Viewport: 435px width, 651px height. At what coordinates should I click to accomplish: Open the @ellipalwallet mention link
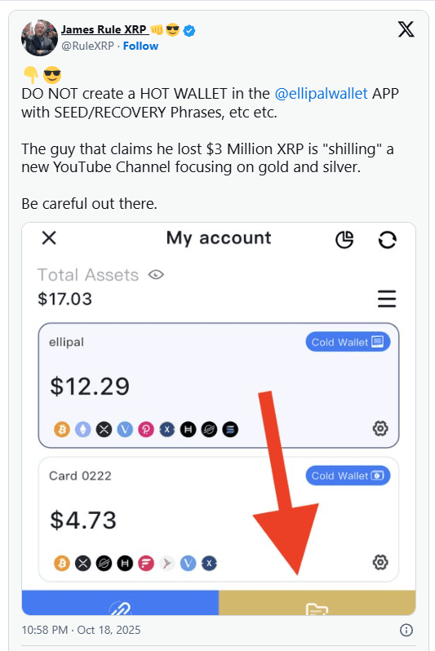322,94
